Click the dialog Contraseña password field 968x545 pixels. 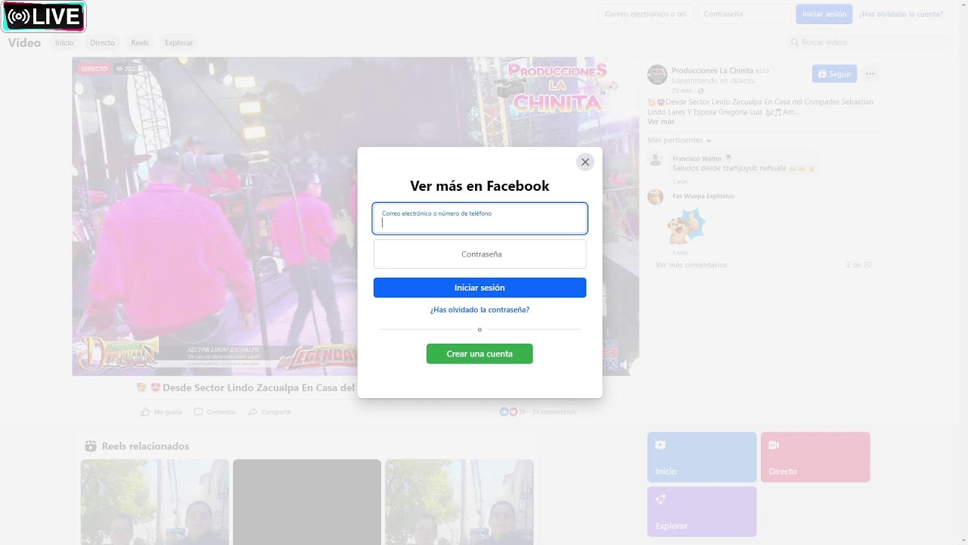pos(479,254)
